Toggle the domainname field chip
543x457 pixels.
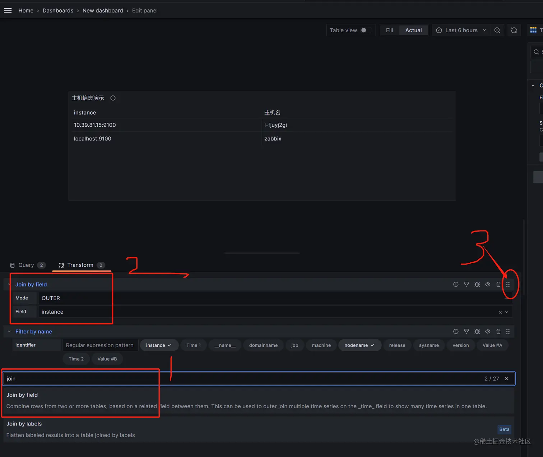(x=263, y=345)
